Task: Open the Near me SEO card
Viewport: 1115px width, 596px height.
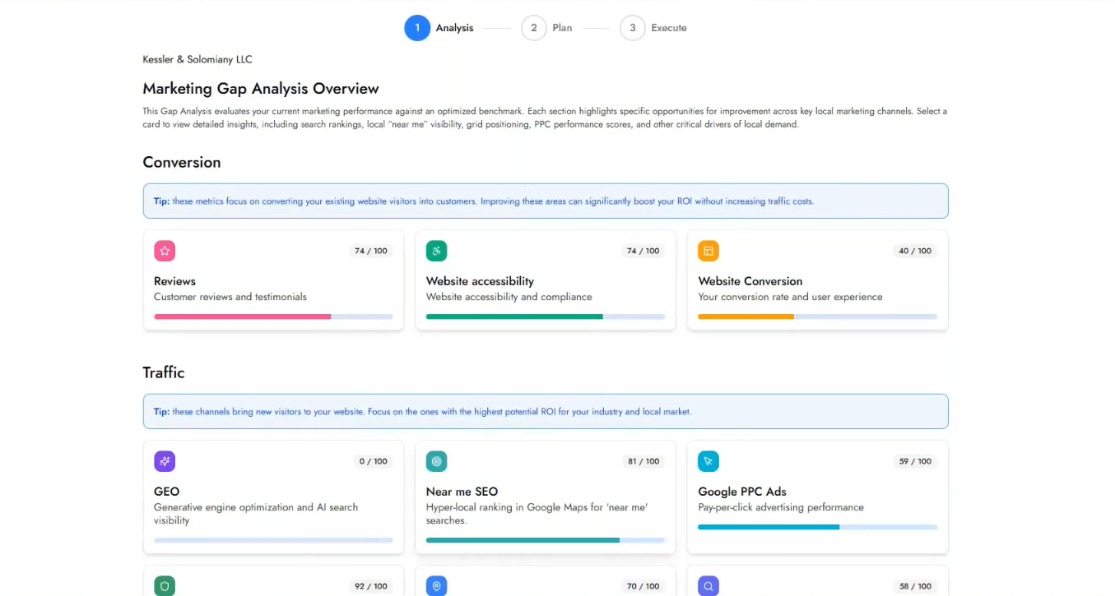Action: point(546,497)
